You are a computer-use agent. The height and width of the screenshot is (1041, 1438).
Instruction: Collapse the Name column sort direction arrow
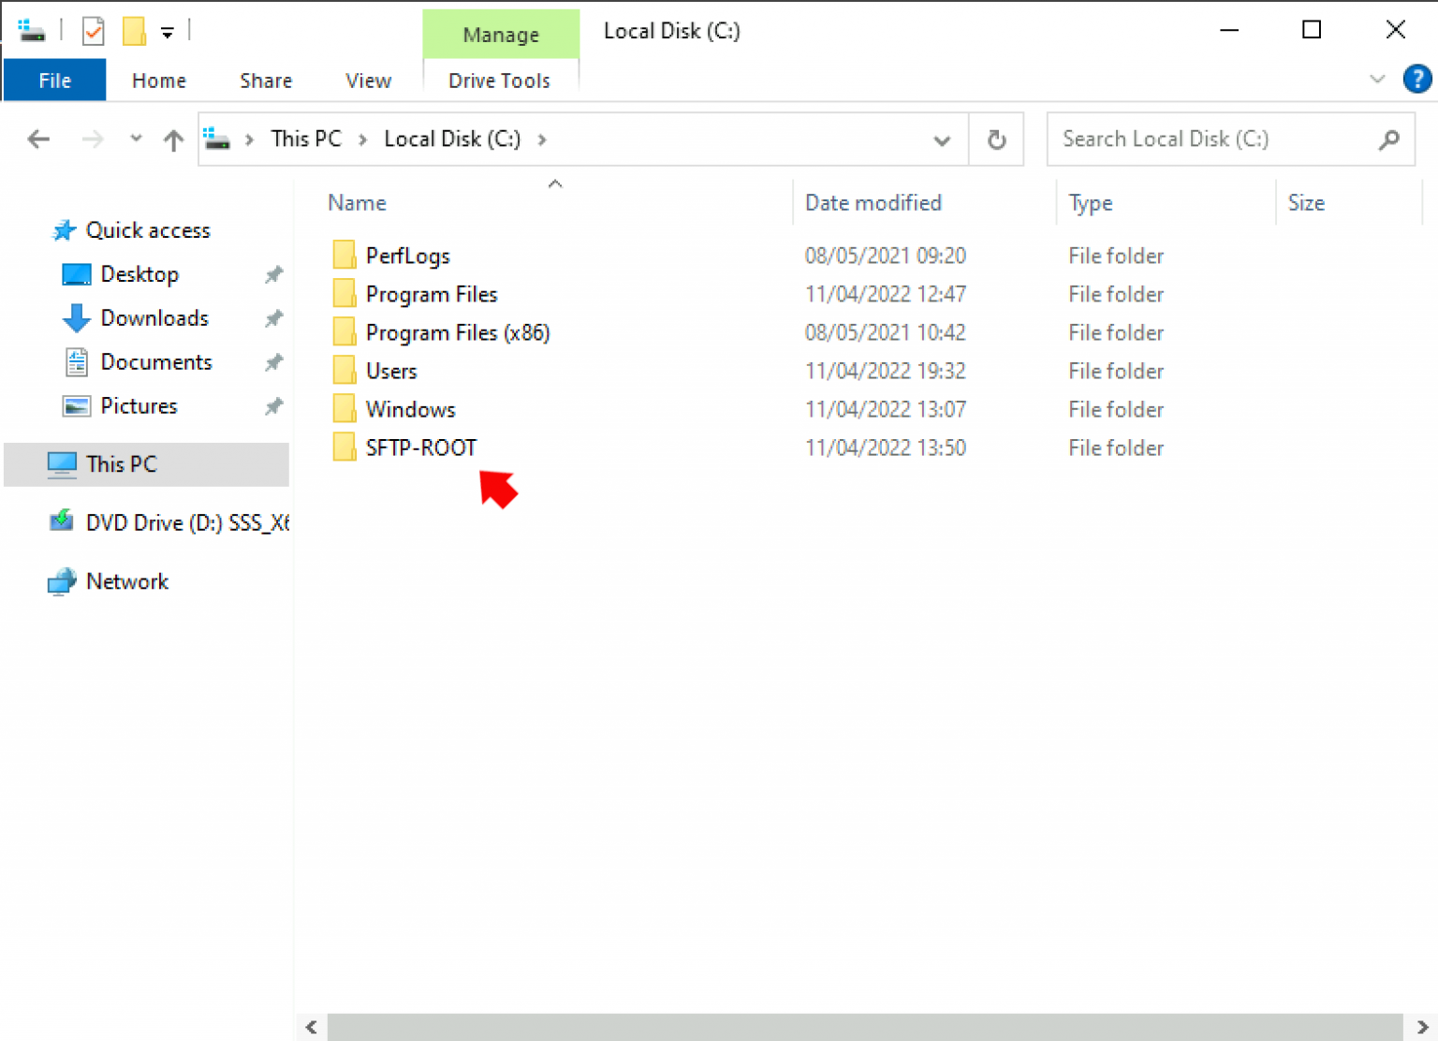click(554, 183)
